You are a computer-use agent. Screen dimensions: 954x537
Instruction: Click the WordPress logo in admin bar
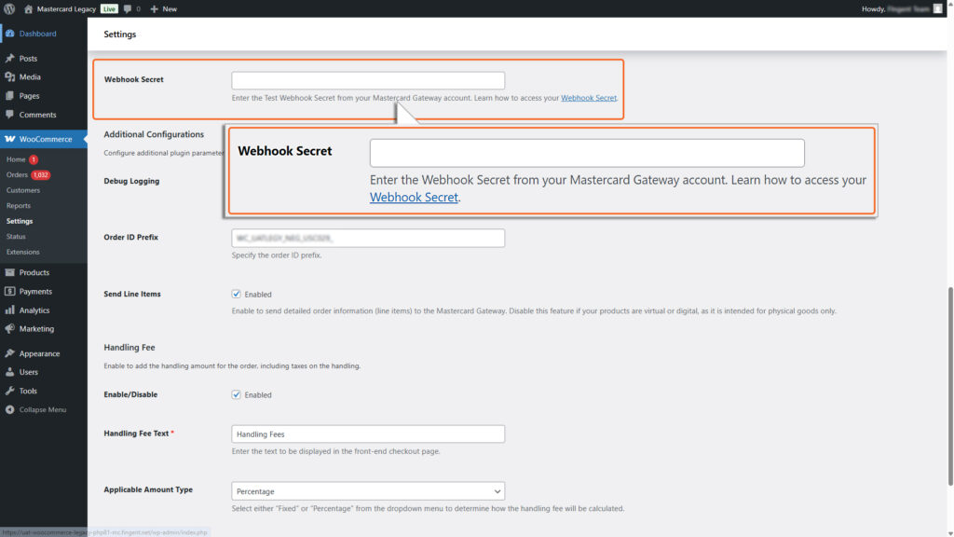tap(9, 8)
